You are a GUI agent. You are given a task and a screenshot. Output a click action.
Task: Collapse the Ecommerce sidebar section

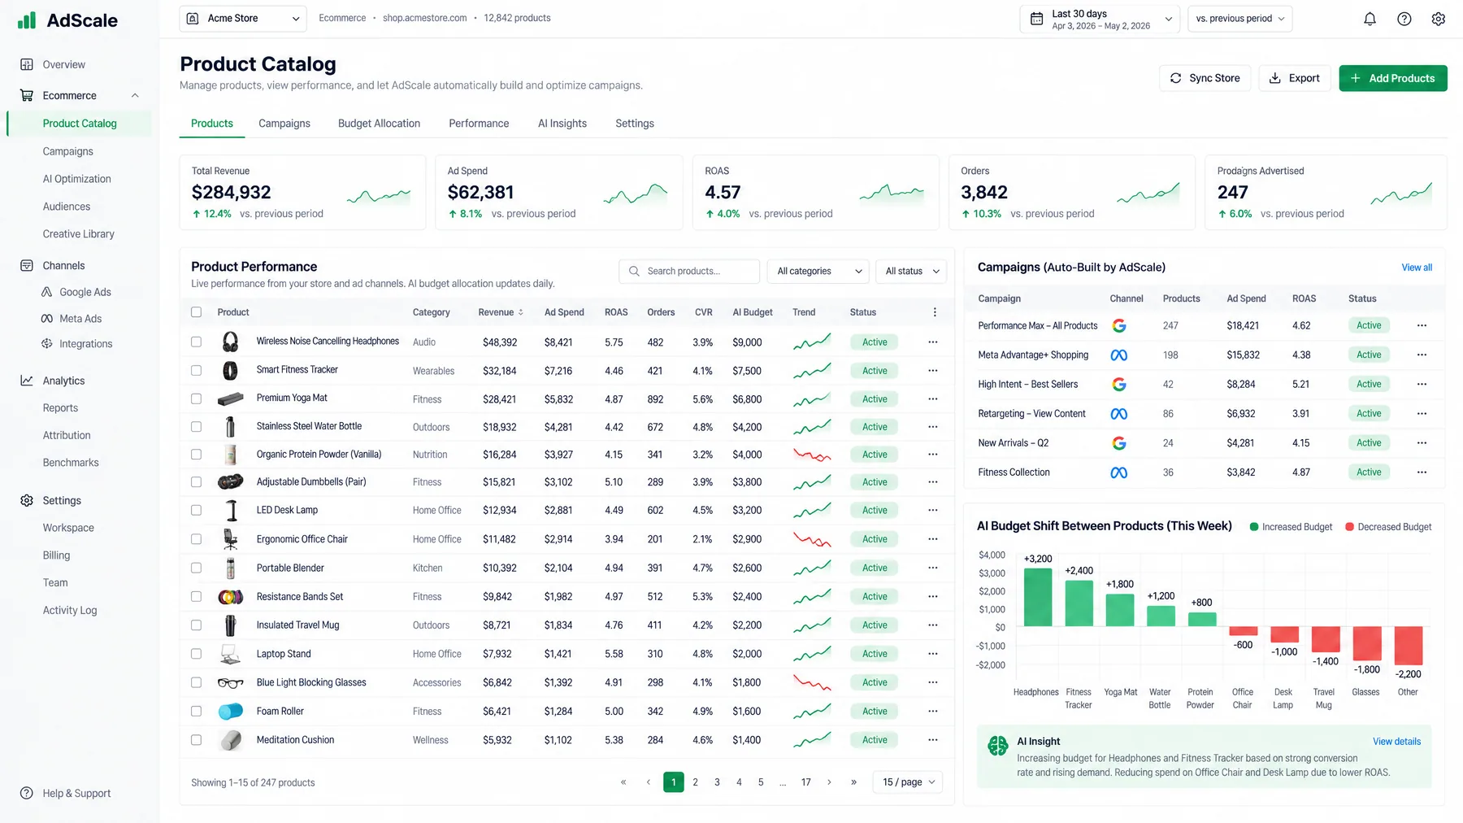(x=135, y=96)
